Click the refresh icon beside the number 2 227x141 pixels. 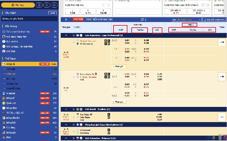click(142, 19)
